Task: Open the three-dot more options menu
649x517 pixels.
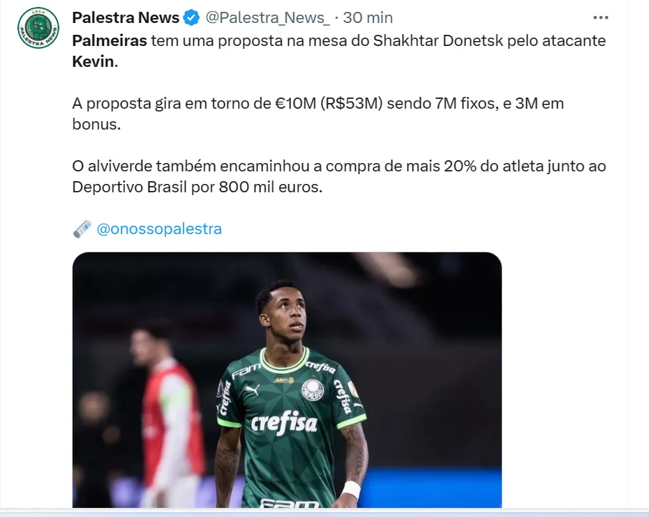Action: (x=601, y=18)
